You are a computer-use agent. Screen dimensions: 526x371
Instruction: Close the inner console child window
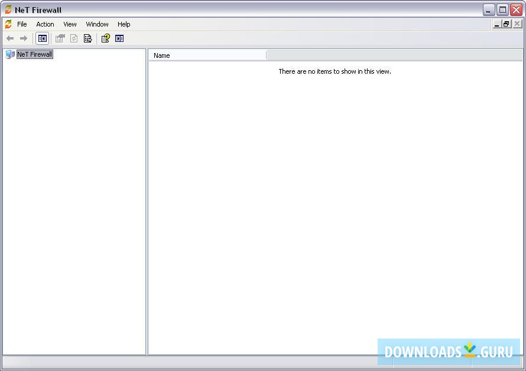(x=517, y=24)
